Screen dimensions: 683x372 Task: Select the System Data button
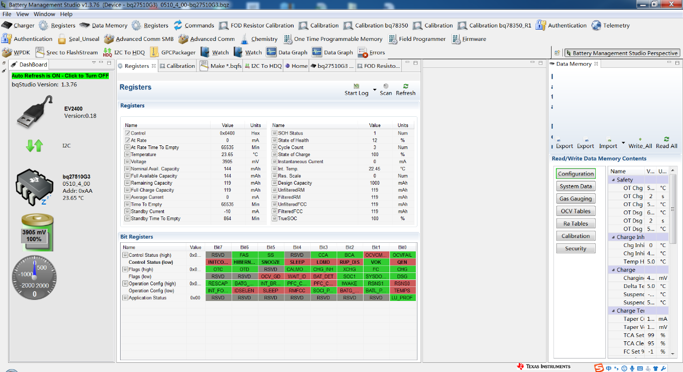pos(576,186)
